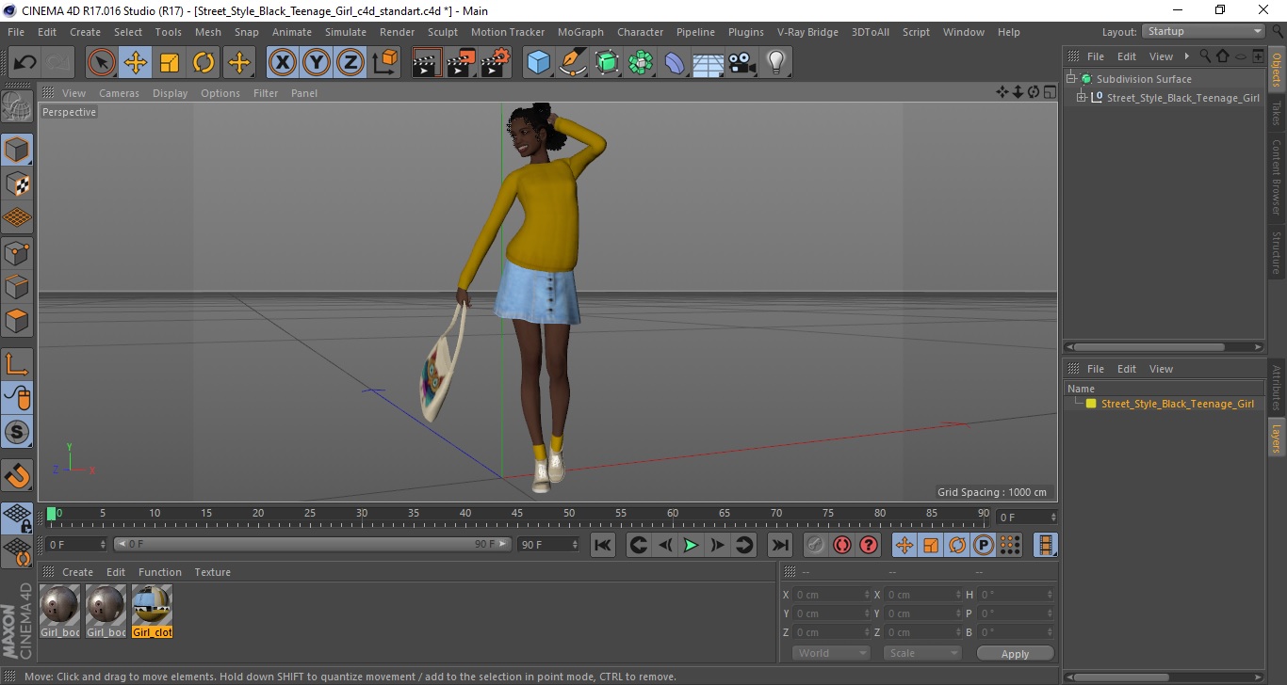
Task: Add a Camera object
Action: tap(742, 63)
